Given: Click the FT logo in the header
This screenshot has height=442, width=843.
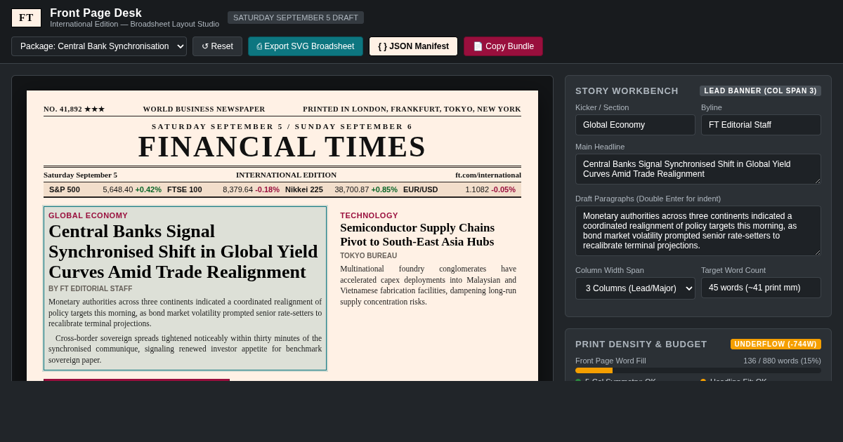Looking at the screenshot, I should 26,18.
